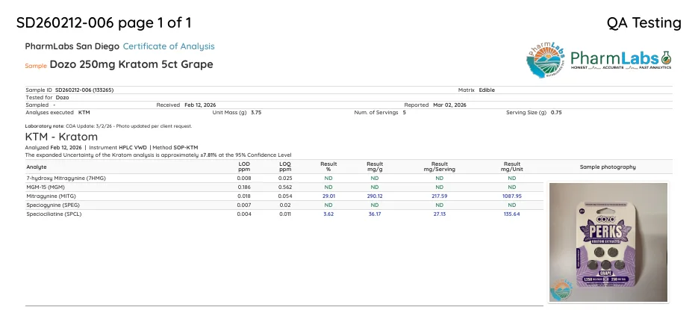Click Speciociliatine LOQ value '0.011'
698x310 pixels.
tap(285, 214)
